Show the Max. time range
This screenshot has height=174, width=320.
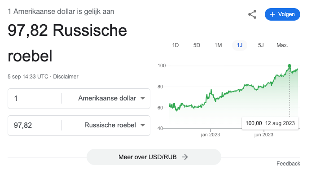point(282,45)
